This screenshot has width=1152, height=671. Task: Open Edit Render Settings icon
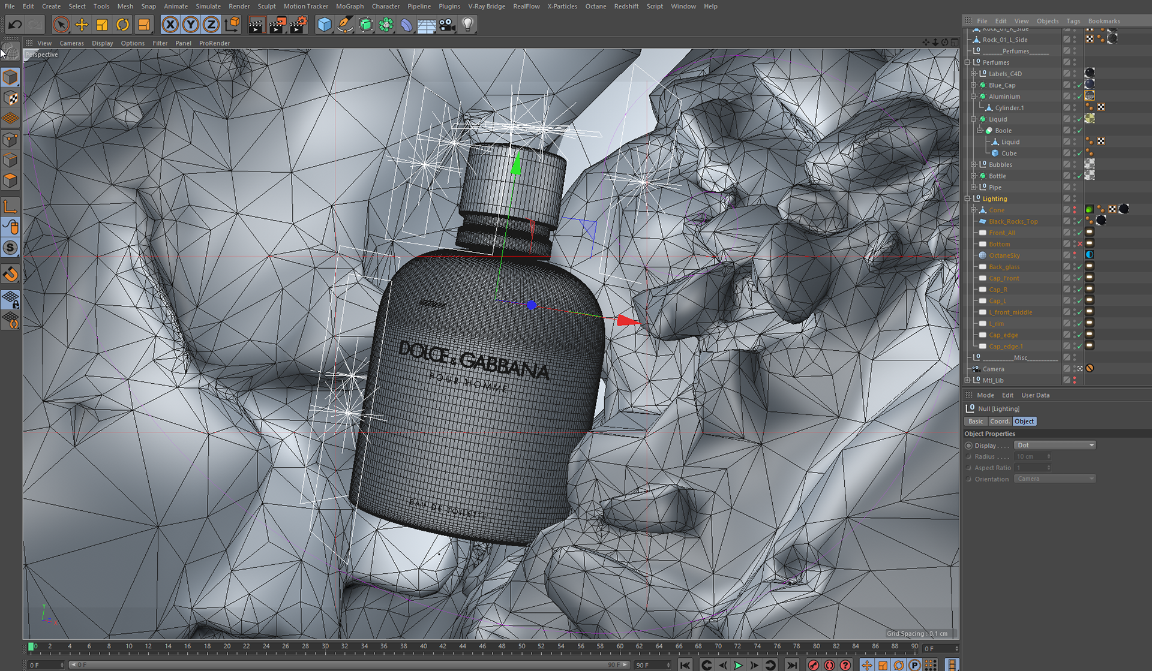pos(298,25)
